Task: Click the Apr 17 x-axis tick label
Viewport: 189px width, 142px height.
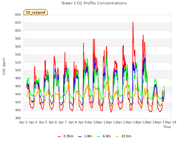Action: coord(161,122)
